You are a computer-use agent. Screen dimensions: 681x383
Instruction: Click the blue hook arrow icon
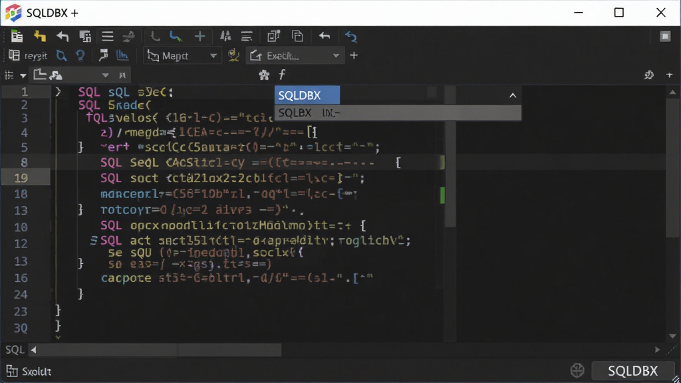pyautogui.click(x=176, y=37)
